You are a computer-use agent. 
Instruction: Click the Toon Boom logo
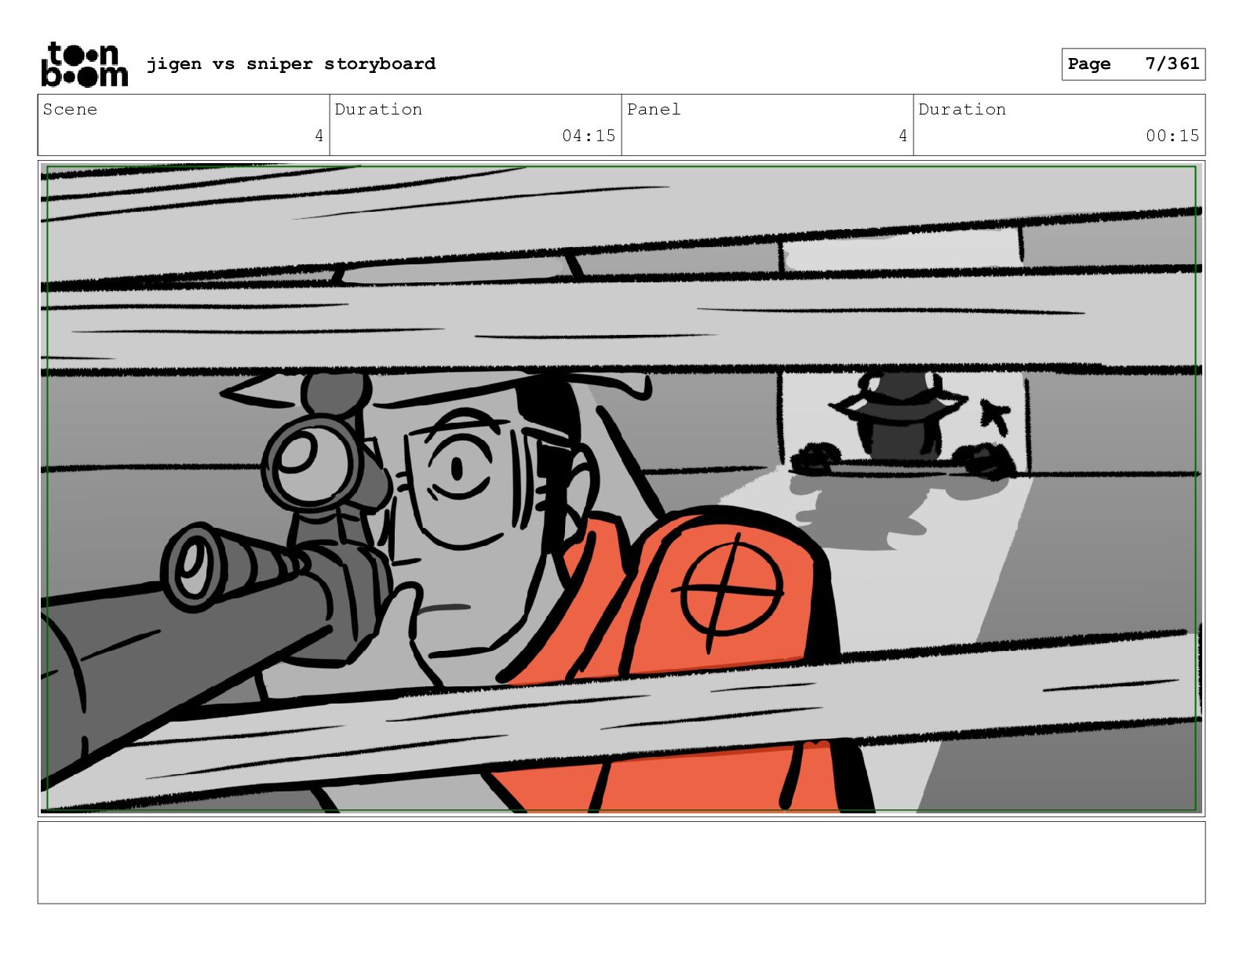[84, 64]
